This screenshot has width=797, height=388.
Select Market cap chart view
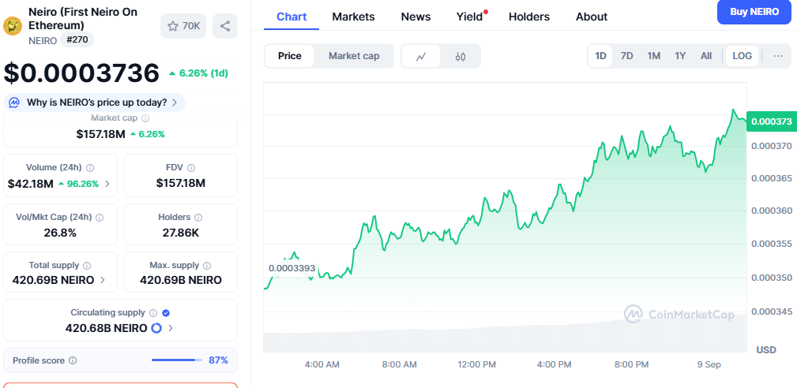[354, 56]
